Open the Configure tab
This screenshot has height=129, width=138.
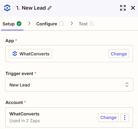click(x=50, y=24)
